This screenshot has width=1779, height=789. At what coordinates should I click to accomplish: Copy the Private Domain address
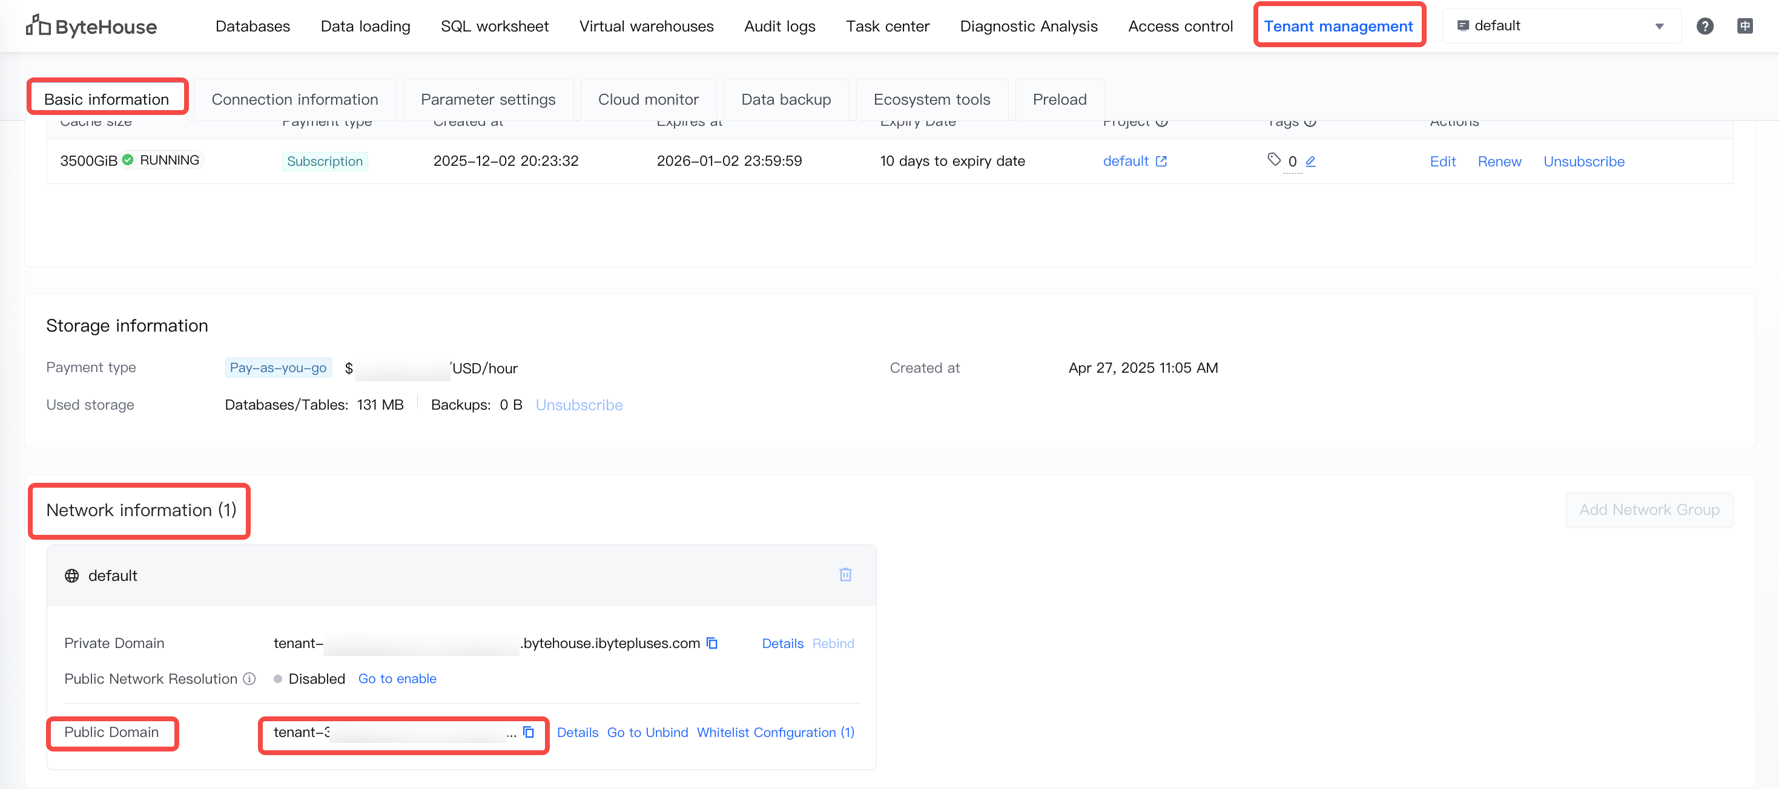coord(712,643)
